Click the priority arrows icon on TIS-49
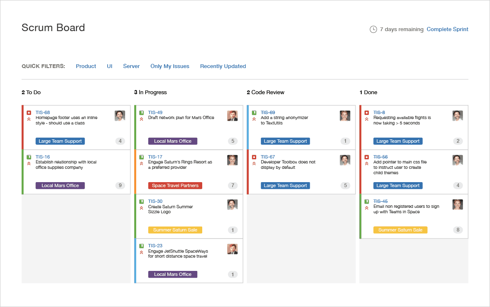Viewport: 490px width, 307px height. click(142, 119)
